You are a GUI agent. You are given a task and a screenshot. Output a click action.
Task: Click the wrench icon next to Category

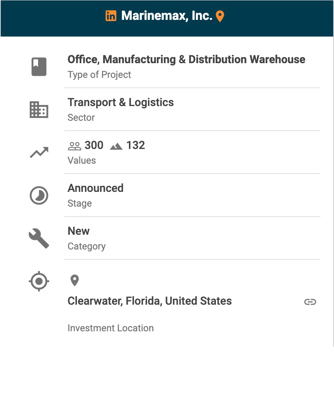pos(39,238)
